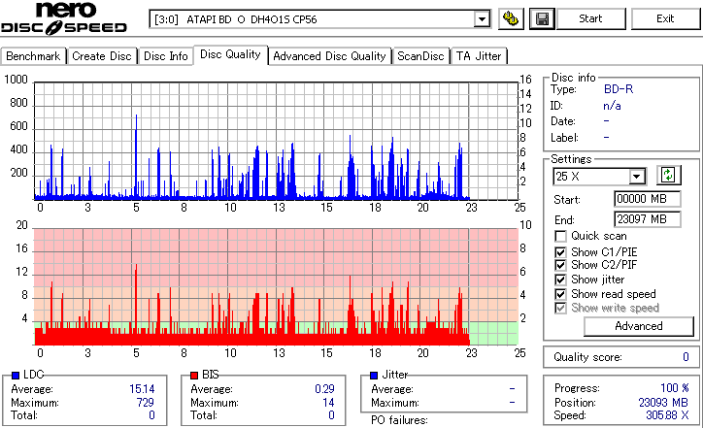Click the save floppy disk icon
Image resolution: width=703 pixels, height=428 pixels.
pos(542,18)
